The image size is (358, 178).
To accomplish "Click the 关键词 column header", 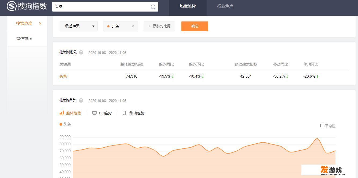I will tap(65, 64).
